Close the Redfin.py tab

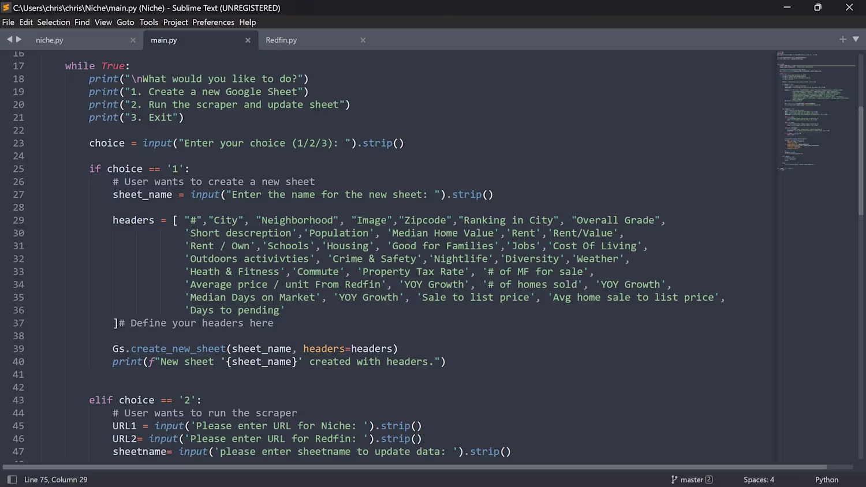(x=363, y=40)
